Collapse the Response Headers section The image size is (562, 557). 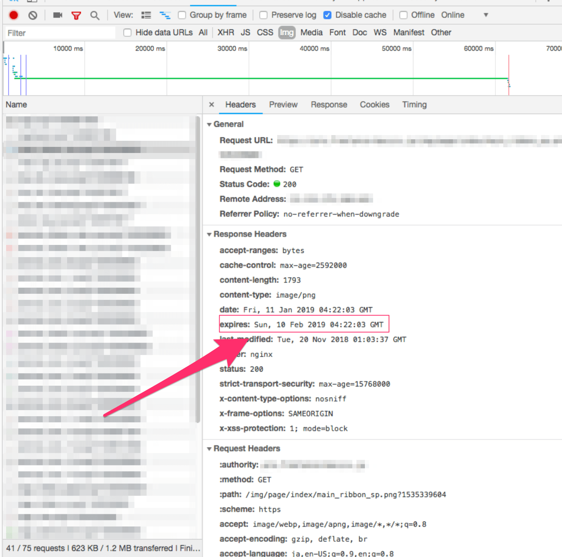point(209,234)
